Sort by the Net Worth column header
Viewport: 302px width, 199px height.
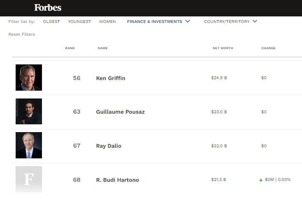point(223,48)
